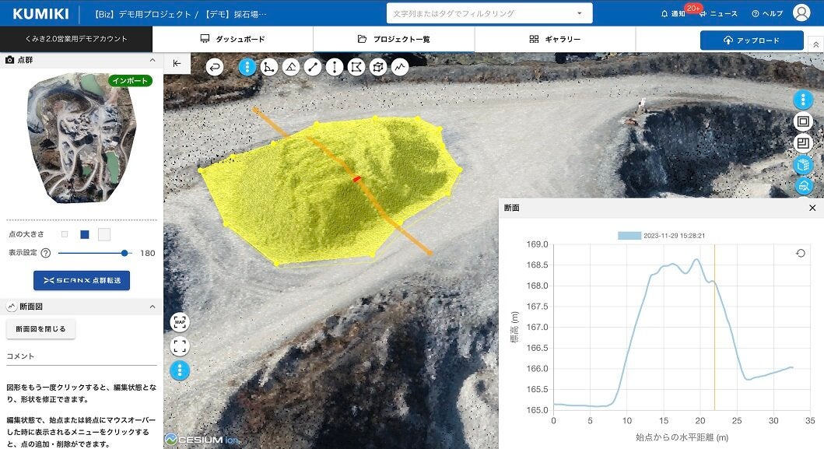Collapse the 断面図 panel section

click(x=152, y=307)
